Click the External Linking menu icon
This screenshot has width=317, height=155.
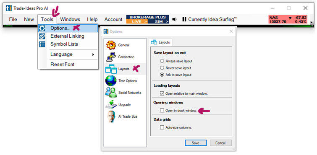42,36
